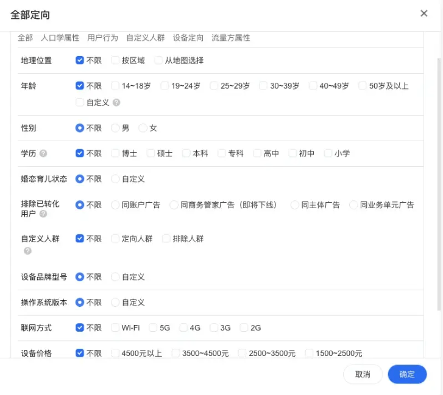This screenshot has width=443, height=395.
Task: Enable the 25~29岁 age checkbox
Action: [x=214, y=86]
